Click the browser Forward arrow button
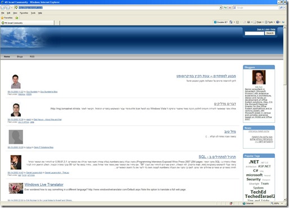The image size is (289, 208). (8, 8)
